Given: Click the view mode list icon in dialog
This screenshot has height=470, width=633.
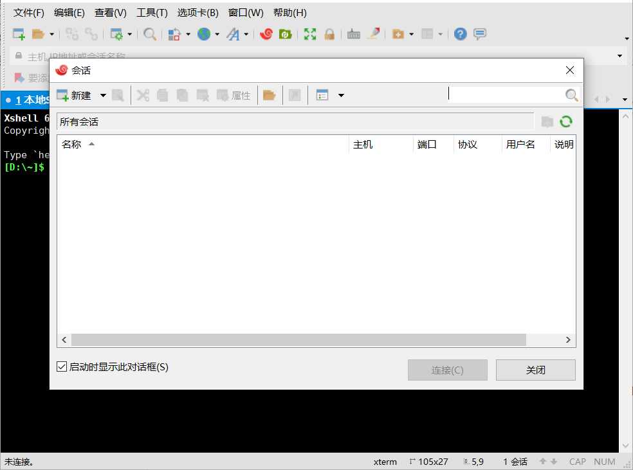Looking at the screenshot, I should (x=322, y=96).
